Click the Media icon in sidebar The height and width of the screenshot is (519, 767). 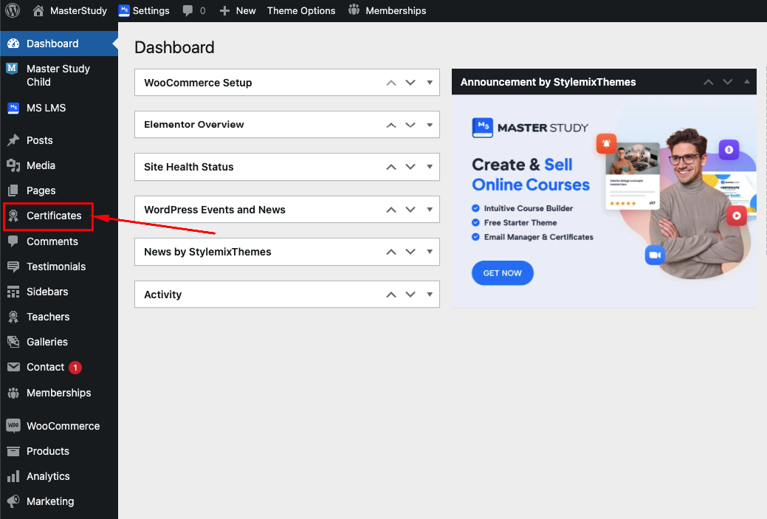pos(13,165)
